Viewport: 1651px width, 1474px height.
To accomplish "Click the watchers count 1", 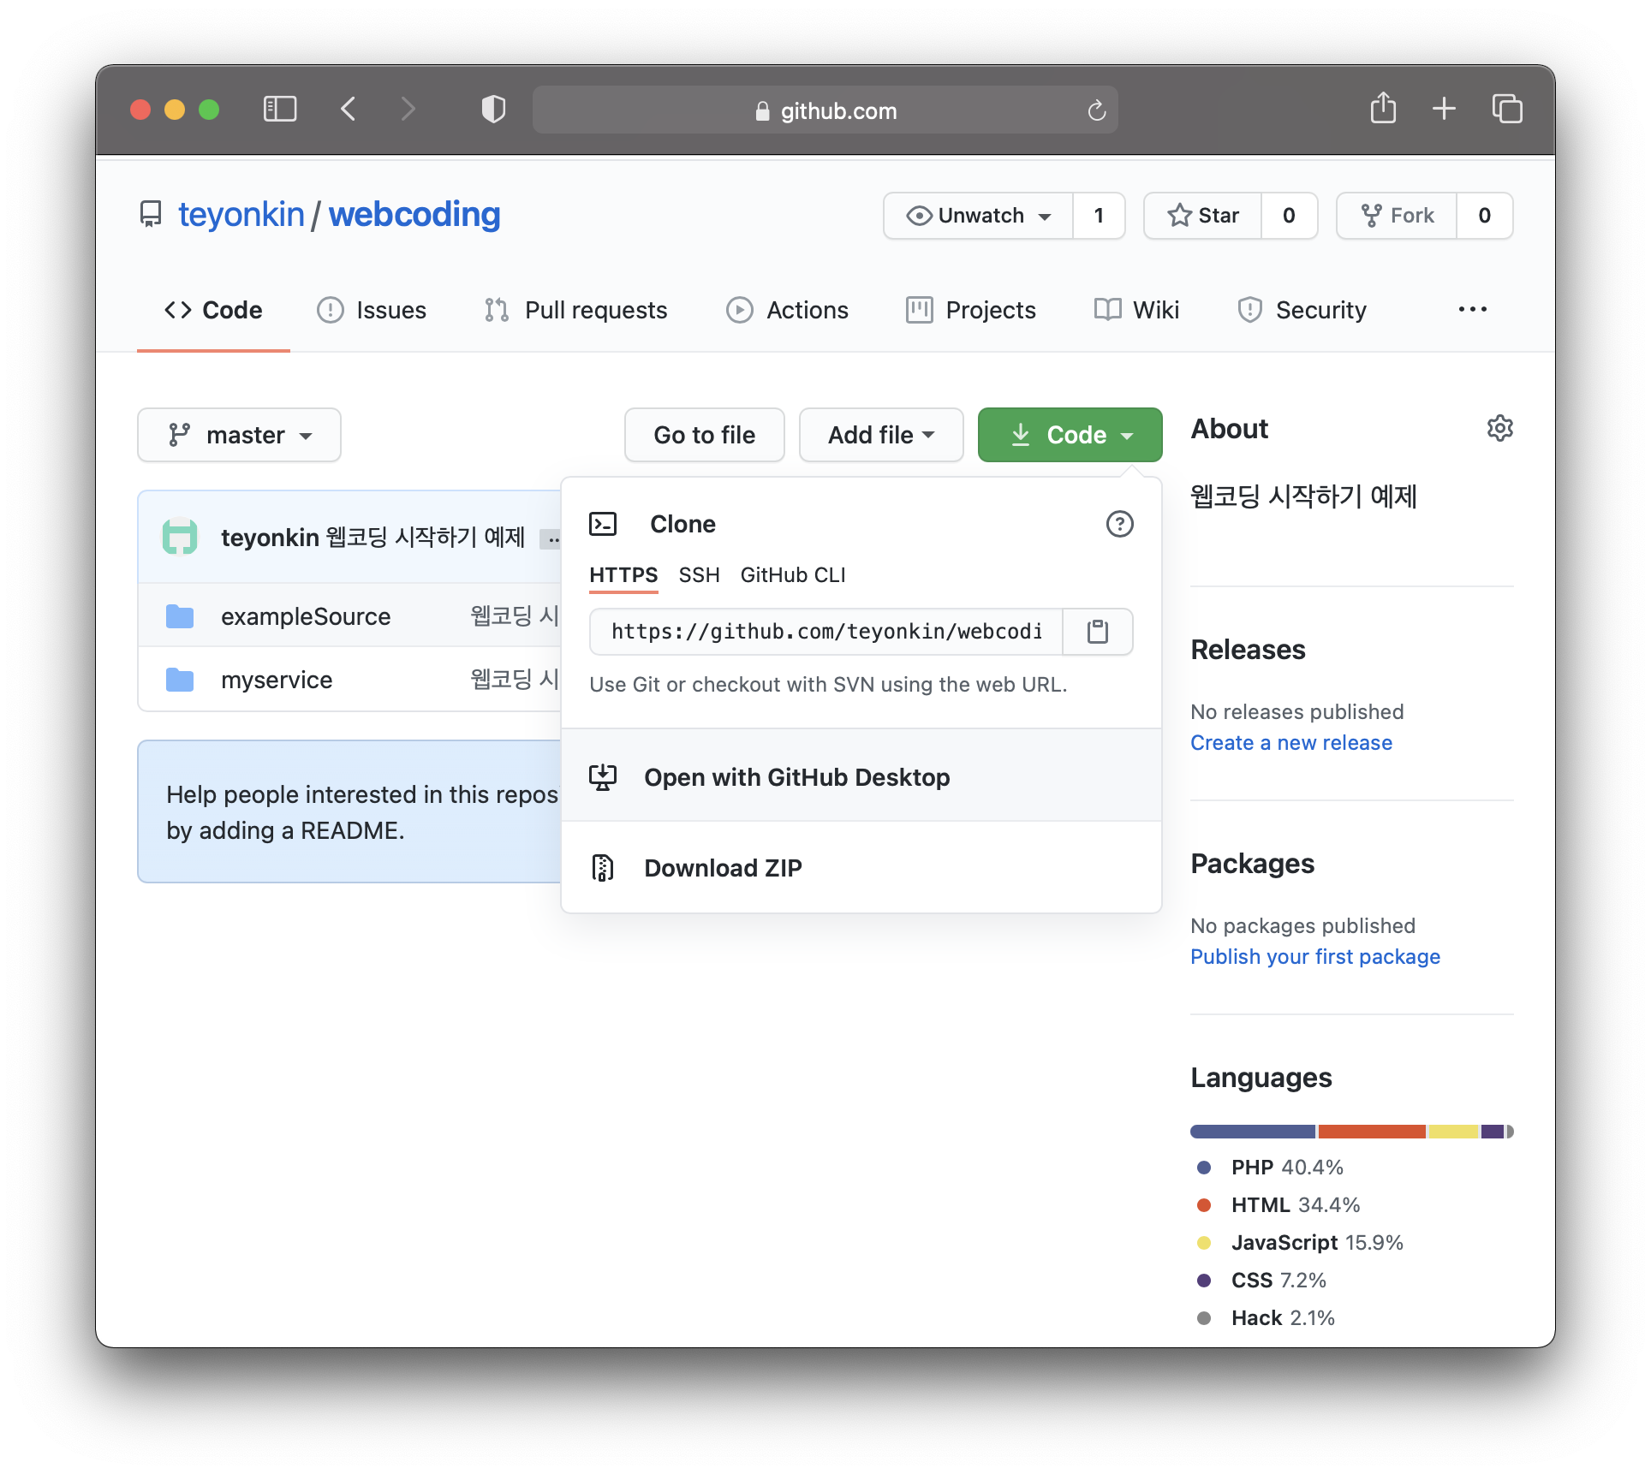I will [x=1099, y=216].
